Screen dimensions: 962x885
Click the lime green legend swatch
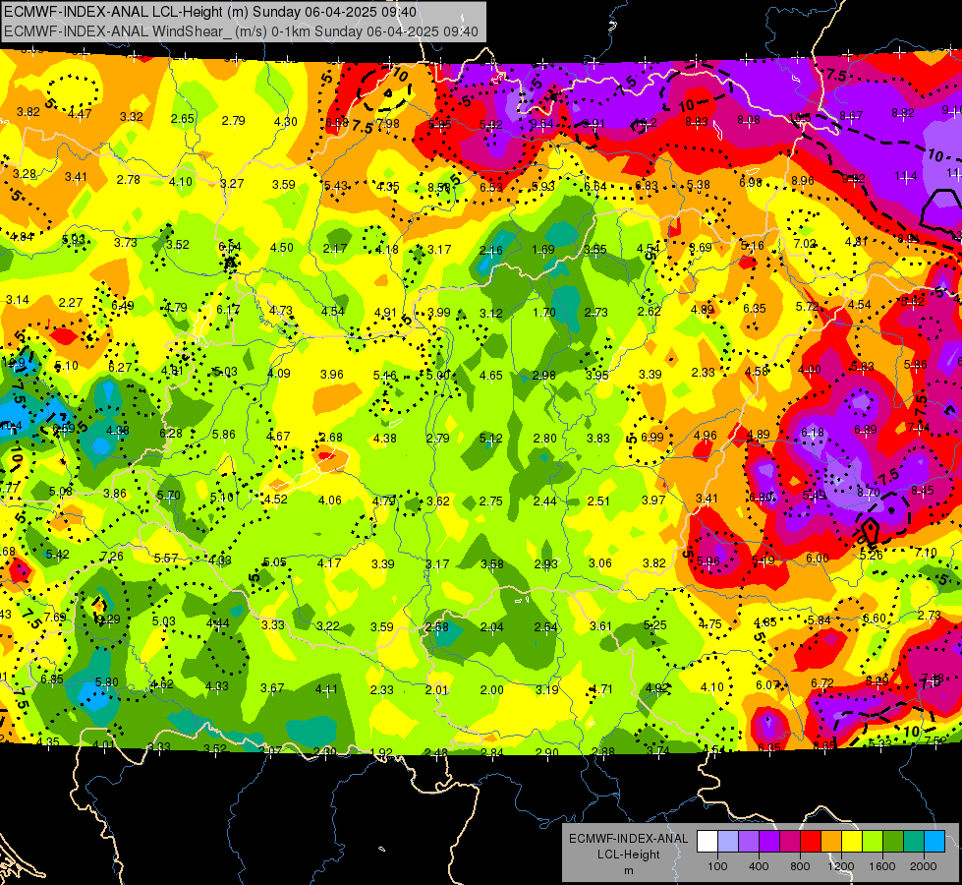click(x=873, y=842)
